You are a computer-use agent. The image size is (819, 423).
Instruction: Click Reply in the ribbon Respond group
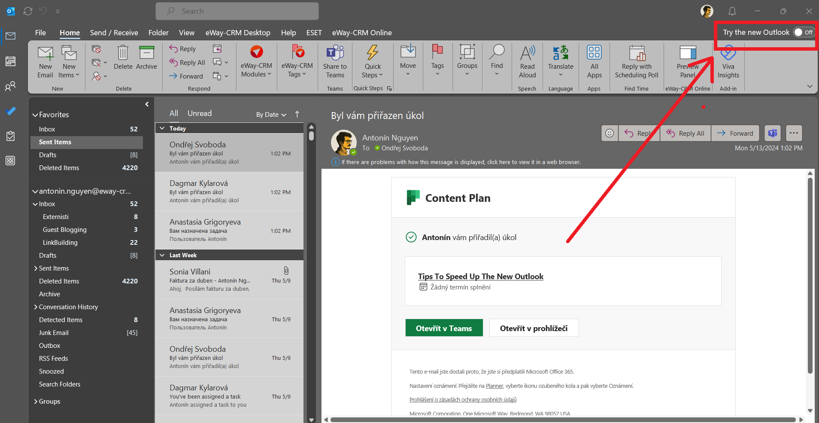[182, 49]
